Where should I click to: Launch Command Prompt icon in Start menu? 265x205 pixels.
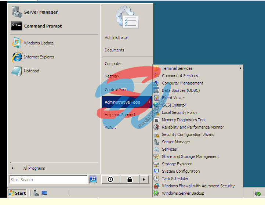pos(17,26)
